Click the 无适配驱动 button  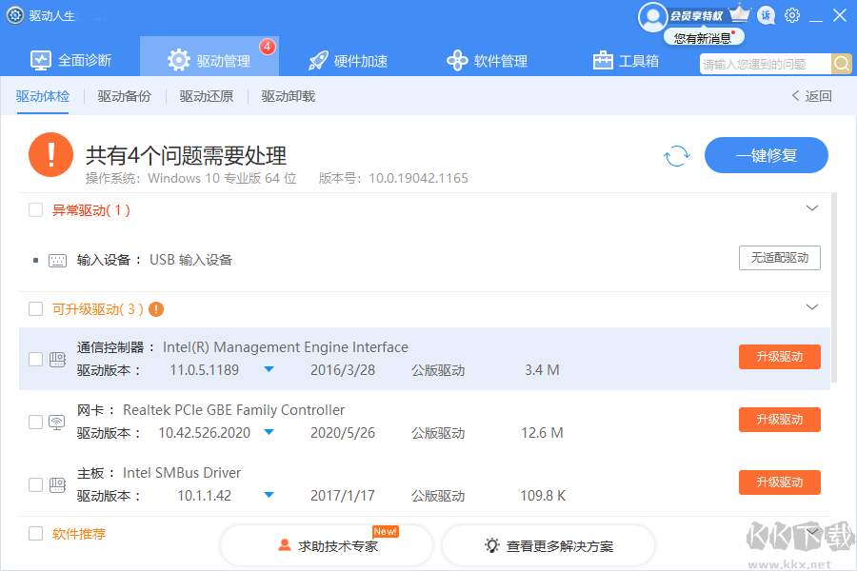[x=779, y=258]
